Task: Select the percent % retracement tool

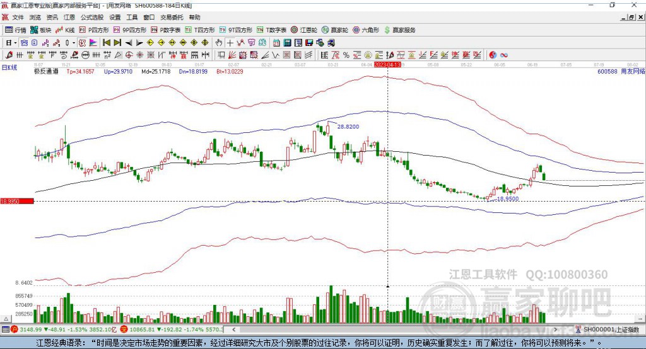Action: click(346, 55)
